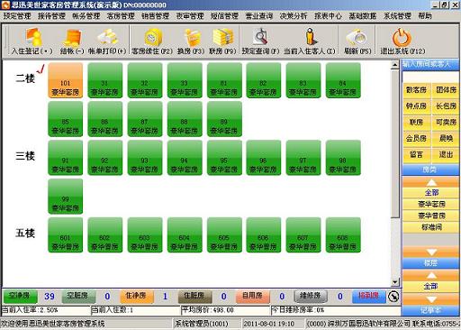Select the orange occupied room 101 tile
This screenshot has width=461, height=330.
[x=66, y=80]
